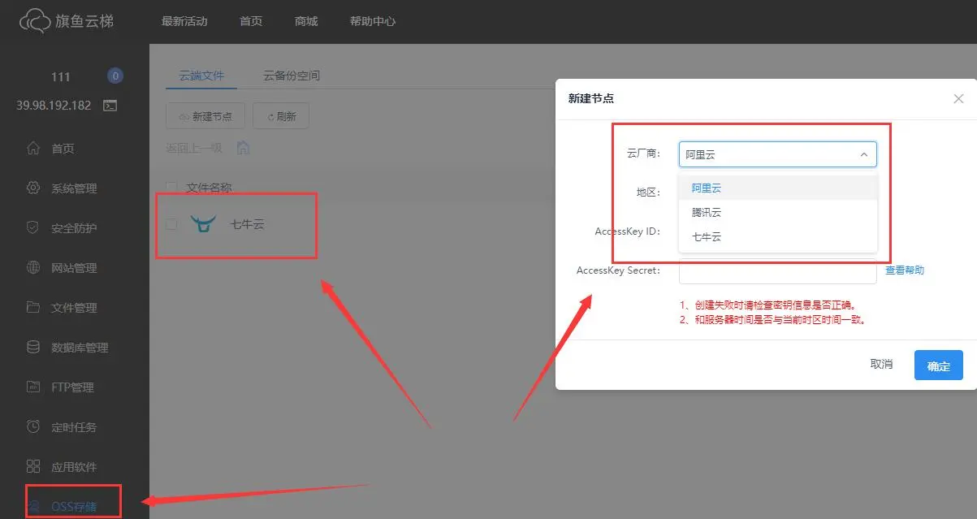Image resolution: width=977 pixels, height=519 pixels.
Task: Click the 首页 house icon in the sidebar
Action: (x=33, y=149)
